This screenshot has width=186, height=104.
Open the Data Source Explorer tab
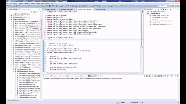(72, 76)
